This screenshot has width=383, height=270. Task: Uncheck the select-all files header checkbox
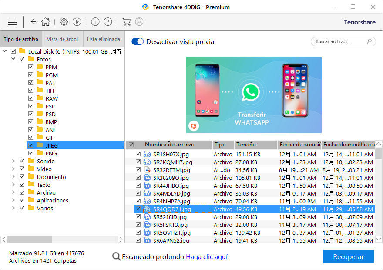coord(131,145)
